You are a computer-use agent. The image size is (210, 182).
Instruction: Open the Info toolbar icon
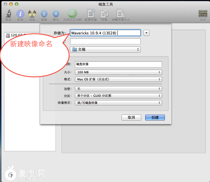coord(20,14)
